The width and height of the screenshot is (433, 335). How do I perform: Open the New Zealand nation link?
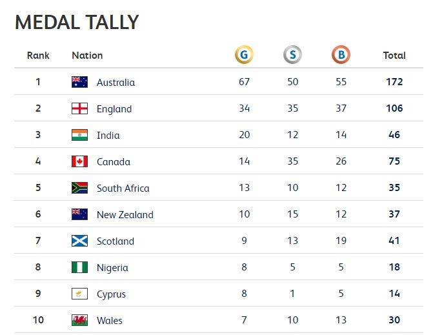pos(125,214)
